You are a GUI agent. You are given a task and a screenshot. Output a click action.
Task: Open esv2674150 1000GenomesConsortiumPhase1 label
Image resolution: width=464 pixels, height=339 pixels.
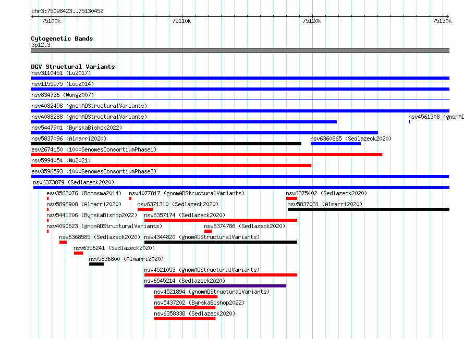pos(94,149)
